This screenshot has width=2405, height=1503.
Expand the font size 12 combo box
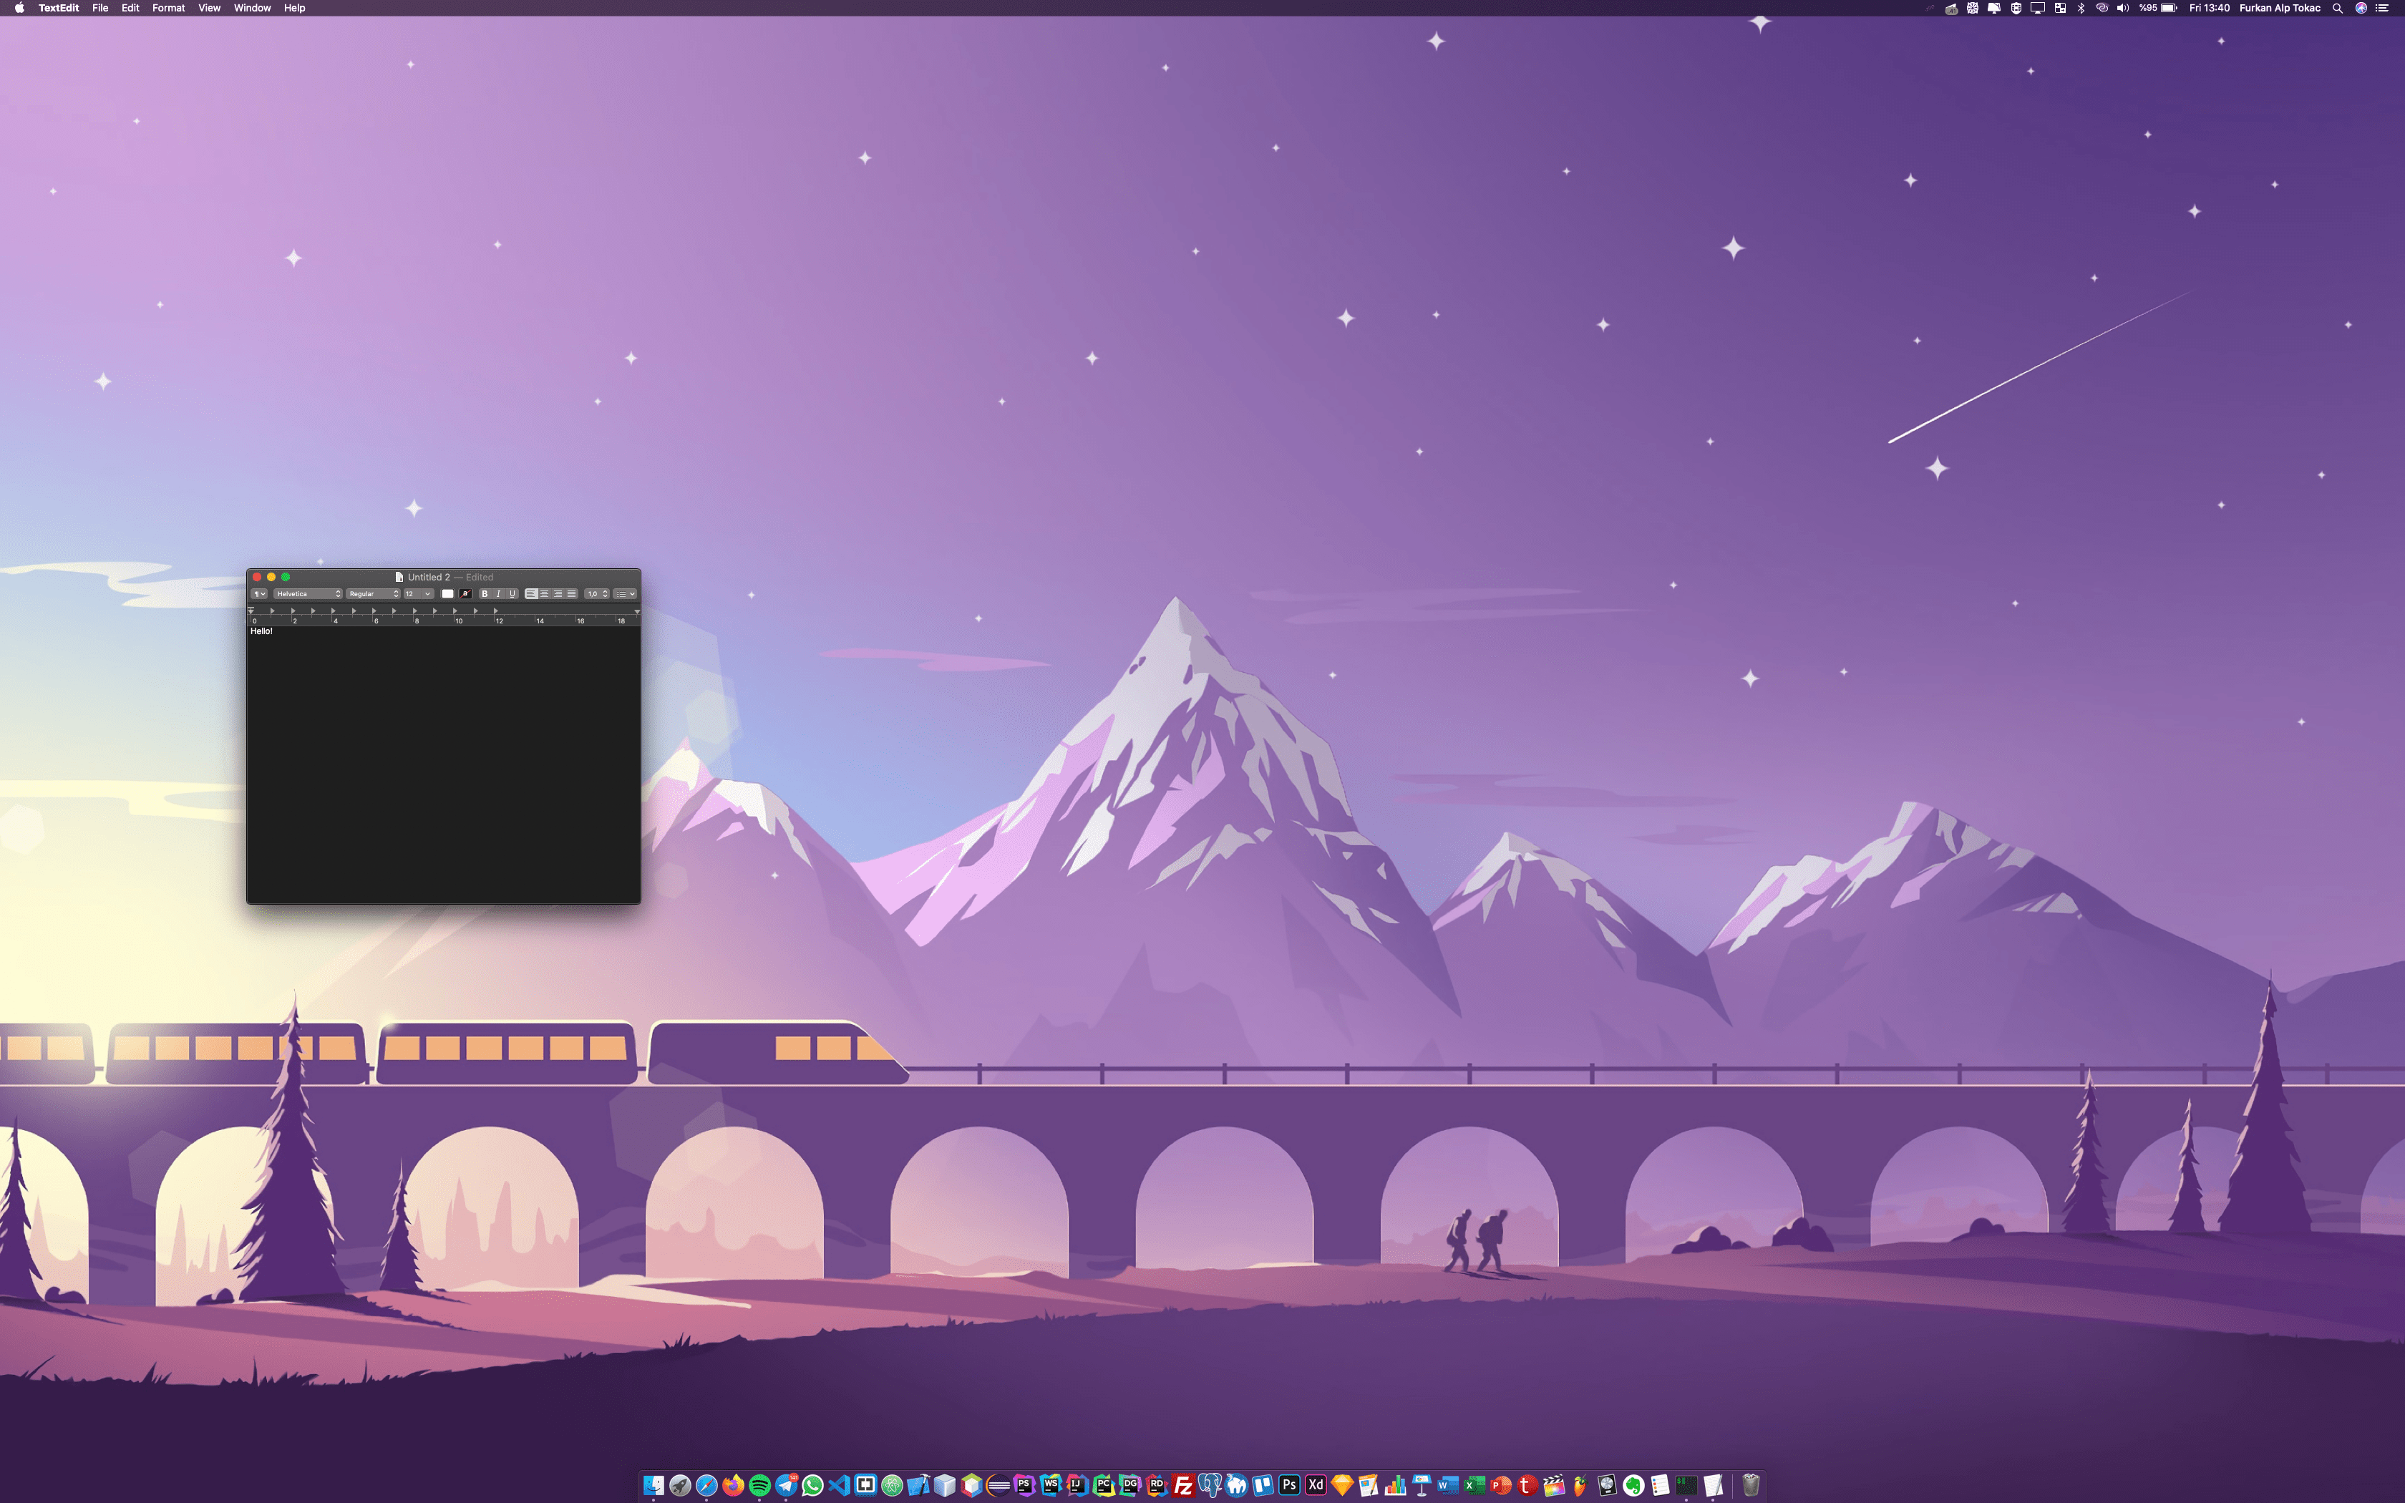(x=427, y=593)
